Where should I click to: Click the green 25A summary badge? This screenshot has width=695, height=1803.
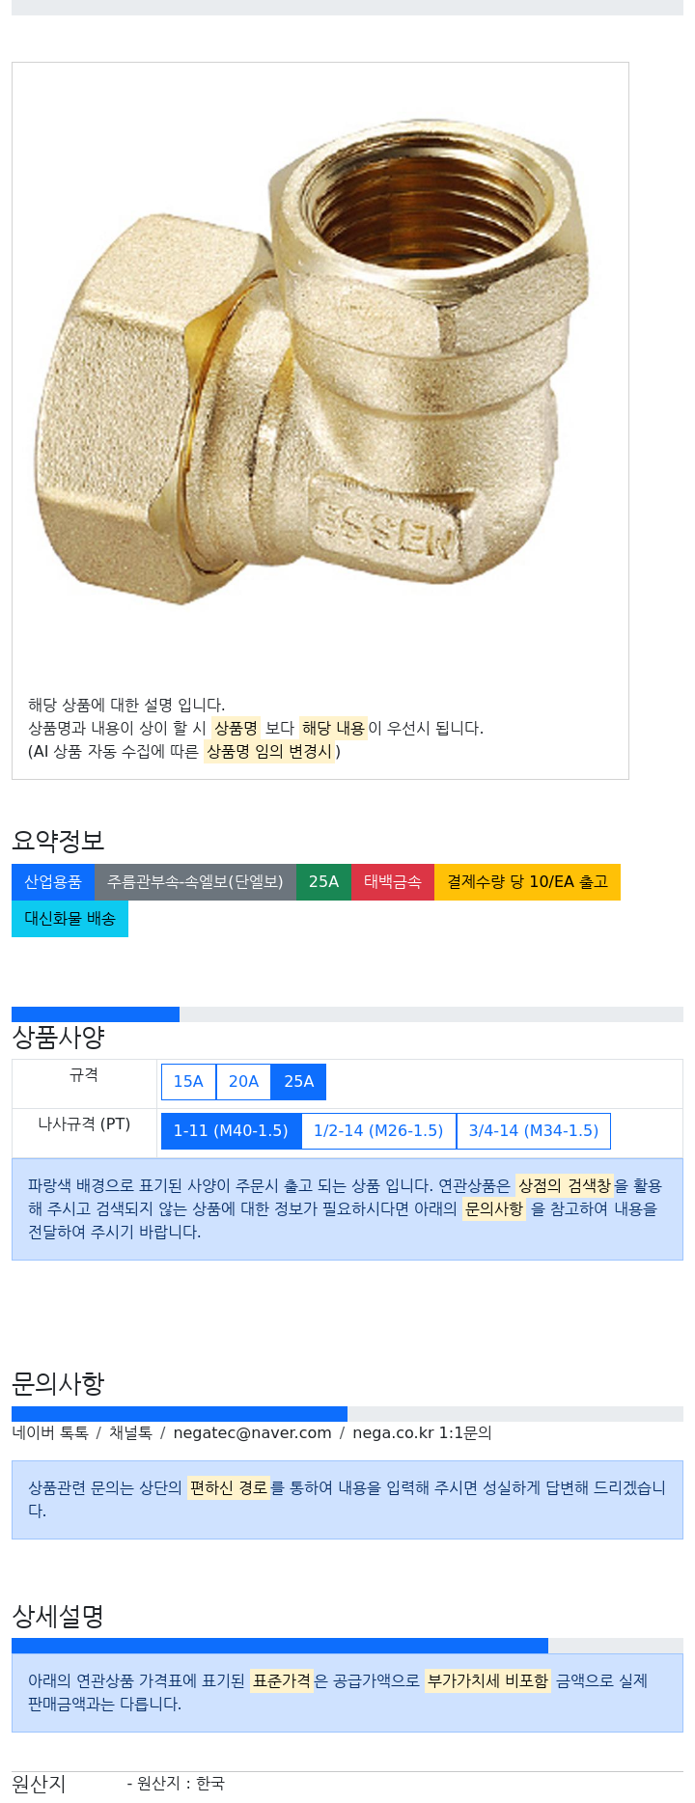click(x=323, y=882)
